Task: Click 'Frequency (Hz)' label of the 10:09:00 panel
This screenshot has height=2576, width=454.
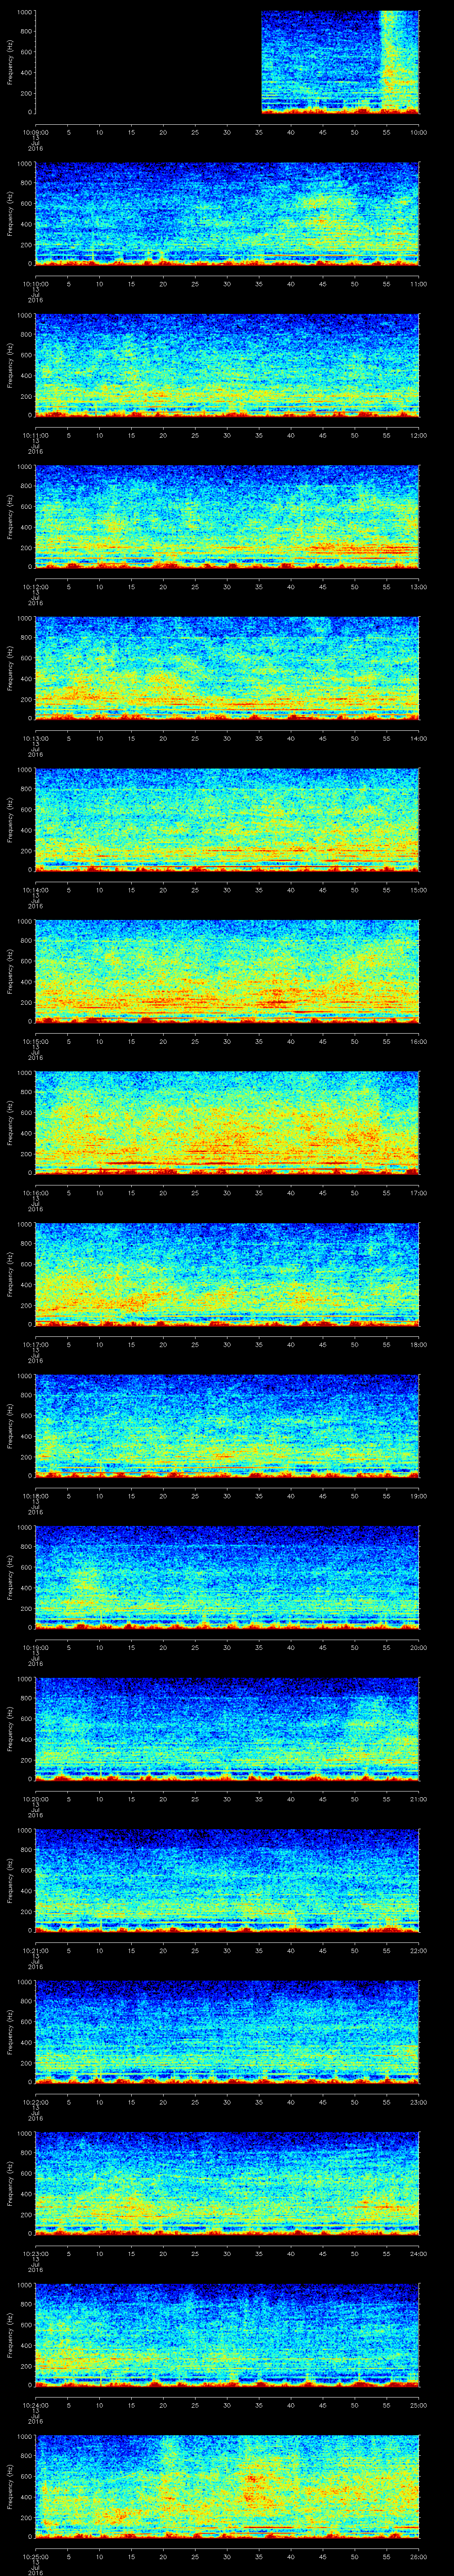Action: tap(10, 62)
